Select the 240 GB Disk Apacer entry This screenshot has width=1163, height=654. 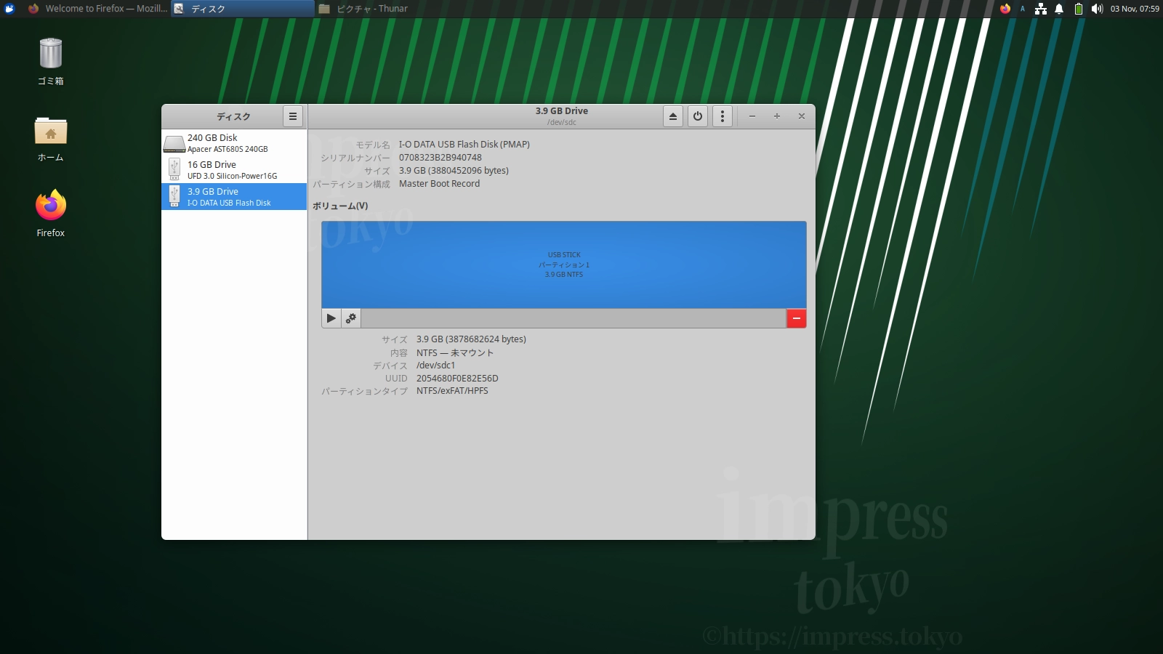(234, 143)
